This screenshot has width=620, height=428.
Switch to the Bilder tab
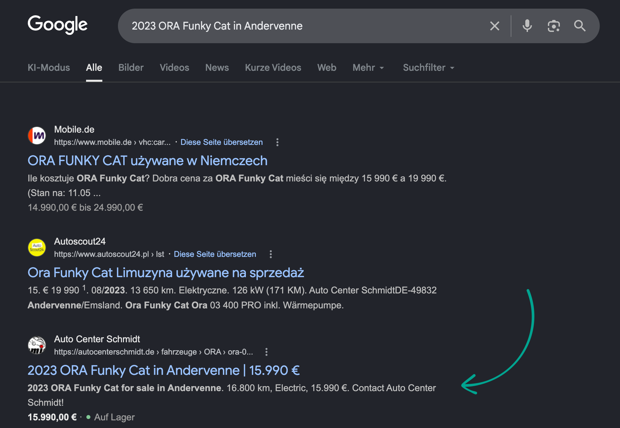tap(131, 67)
